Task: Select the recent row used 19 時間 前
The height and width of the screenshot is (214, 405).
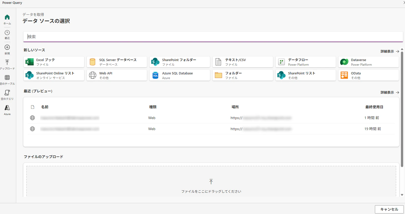Action: pos(211,129)
